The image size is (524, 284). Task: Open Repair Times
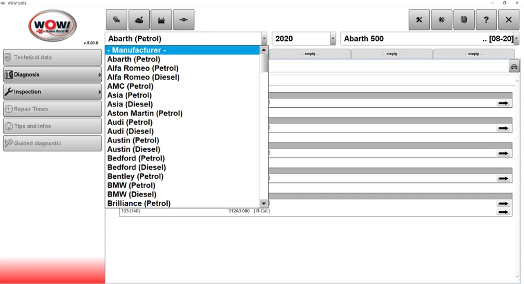point(52,109)
